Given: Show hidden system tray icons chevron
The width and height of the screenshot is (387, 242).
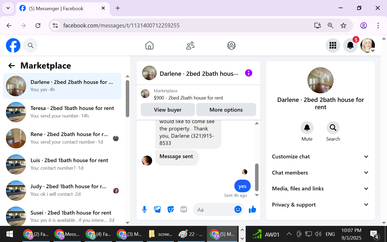Looking at the screenshot, I should pos(289,234).
